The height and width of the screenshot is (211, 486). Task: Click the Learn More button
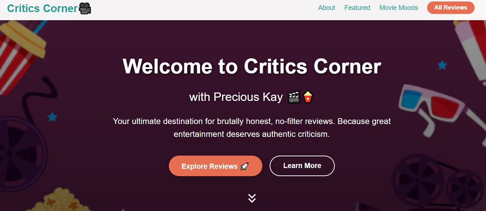[x=302, y=166]
